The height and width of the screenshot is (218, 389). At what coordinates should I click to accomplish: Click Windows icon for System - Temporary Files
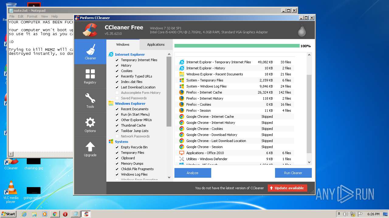click(x=182, y=80)
